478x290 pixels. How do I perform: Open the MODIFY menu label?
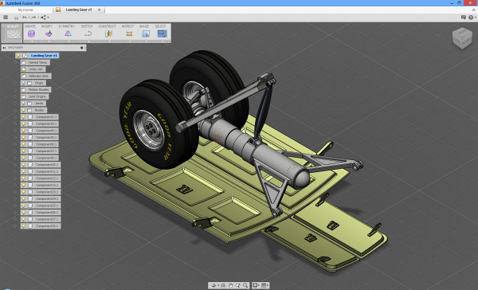pos(47,26)
